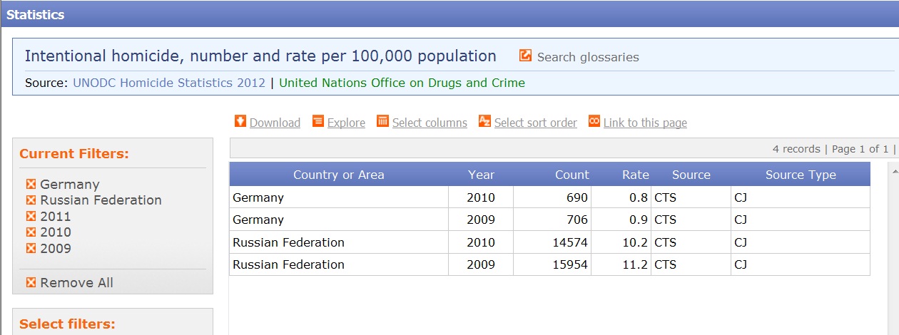Viewport: 899px width, 335px height.
Task: Click the Explore icon
Action: point(318,121)
